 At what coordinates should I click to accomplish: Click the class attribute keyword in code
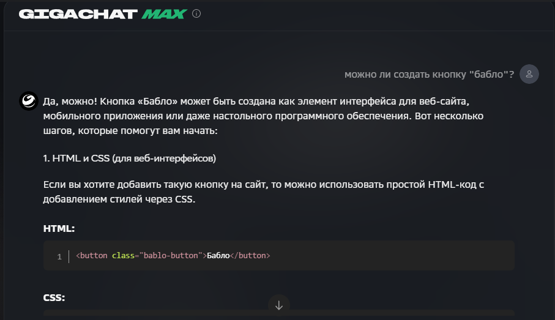(124, 256)
